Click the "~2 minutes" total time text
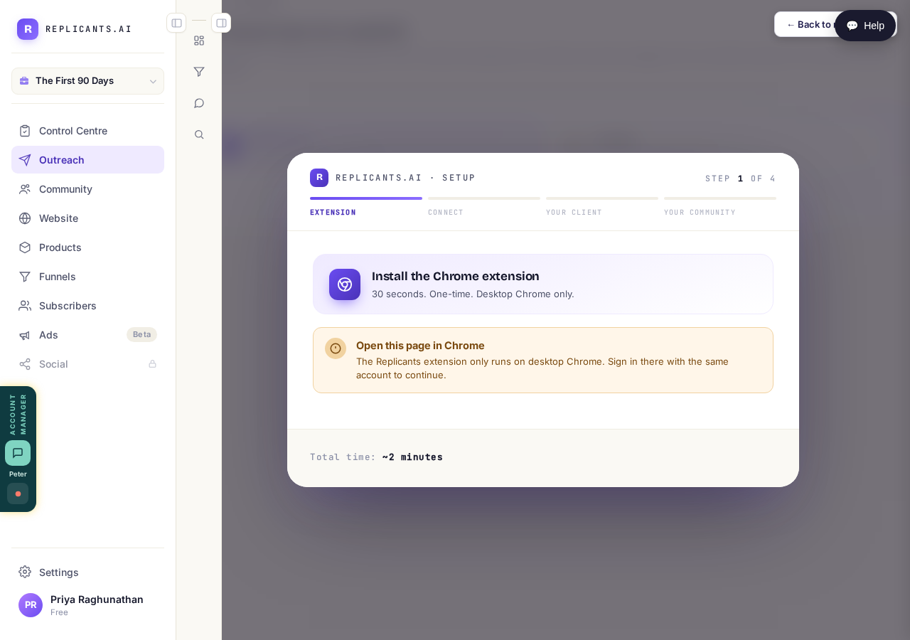Image resolution: width=910 pixels, height=640 pixels. (412, 457)
